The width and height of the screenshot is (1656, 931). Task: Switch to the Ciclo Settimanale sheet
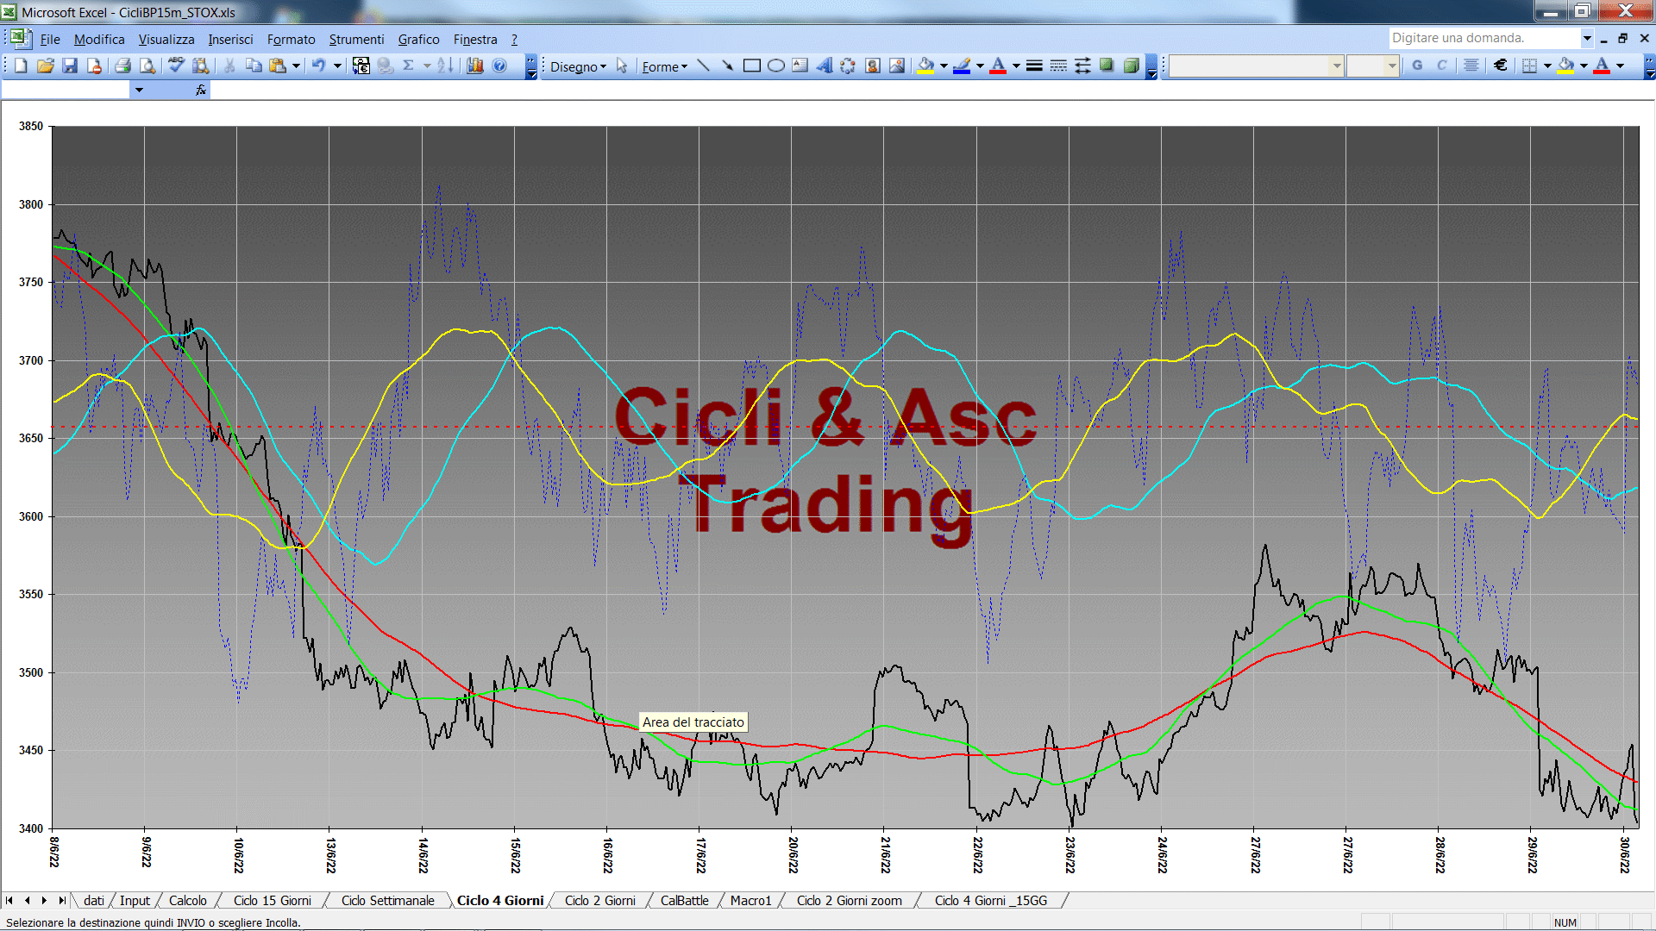[x=388, y=901]
